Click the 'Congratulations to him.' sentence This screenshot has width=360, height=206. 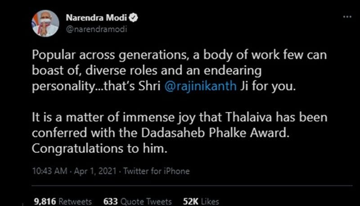pyautogui.click(x=99, y=149)
